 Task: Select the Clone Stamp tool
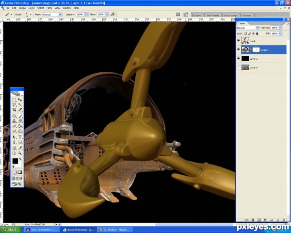tap(14, 121)
